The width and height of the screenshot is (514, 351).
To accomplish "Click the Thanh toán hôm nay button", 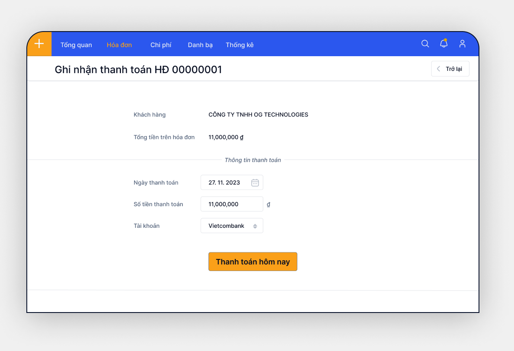I will click(x=253, y=262).
